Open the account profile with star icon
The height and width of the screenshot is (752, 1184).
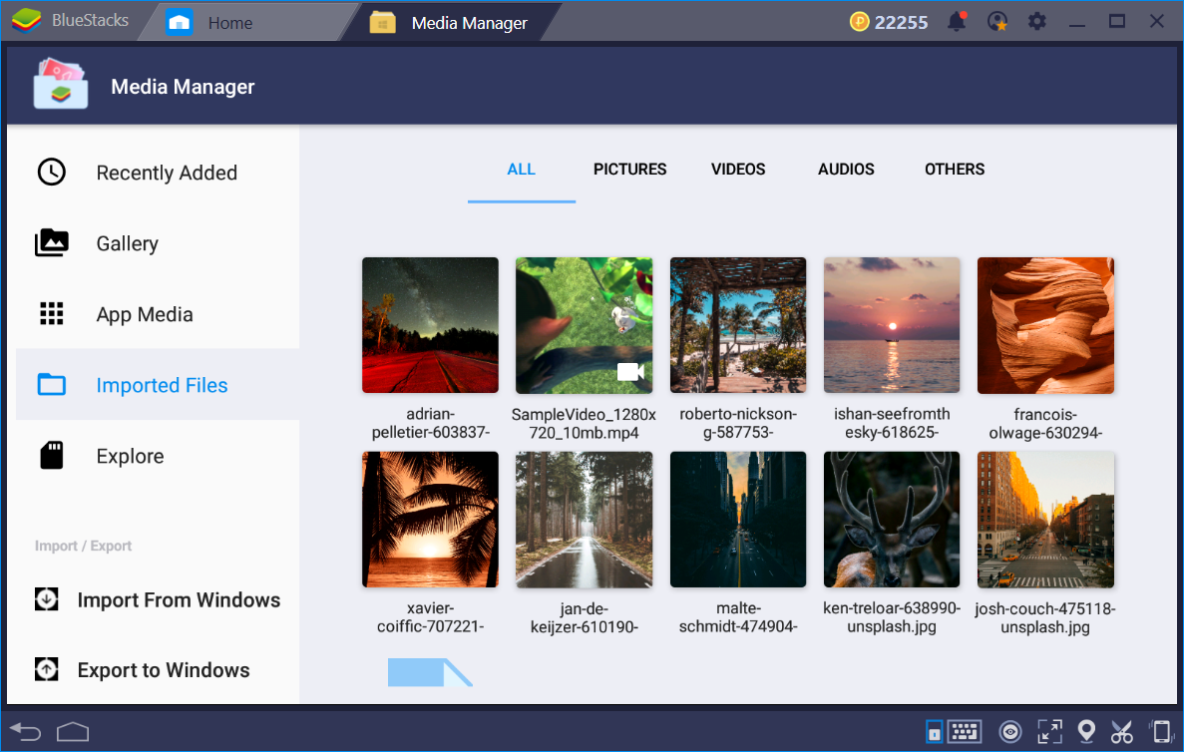(996, 21)
